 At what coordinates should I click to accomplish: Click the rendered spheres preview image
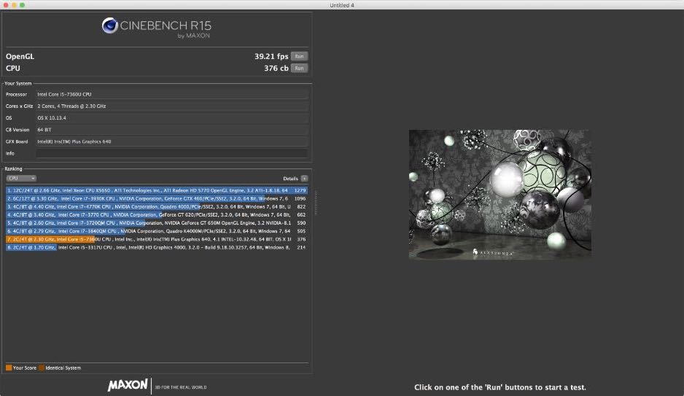point(500,193)
